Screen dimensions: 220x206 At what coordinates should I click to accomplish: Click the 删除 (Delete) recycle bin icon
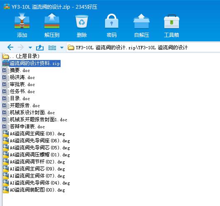tap(82, 22)
